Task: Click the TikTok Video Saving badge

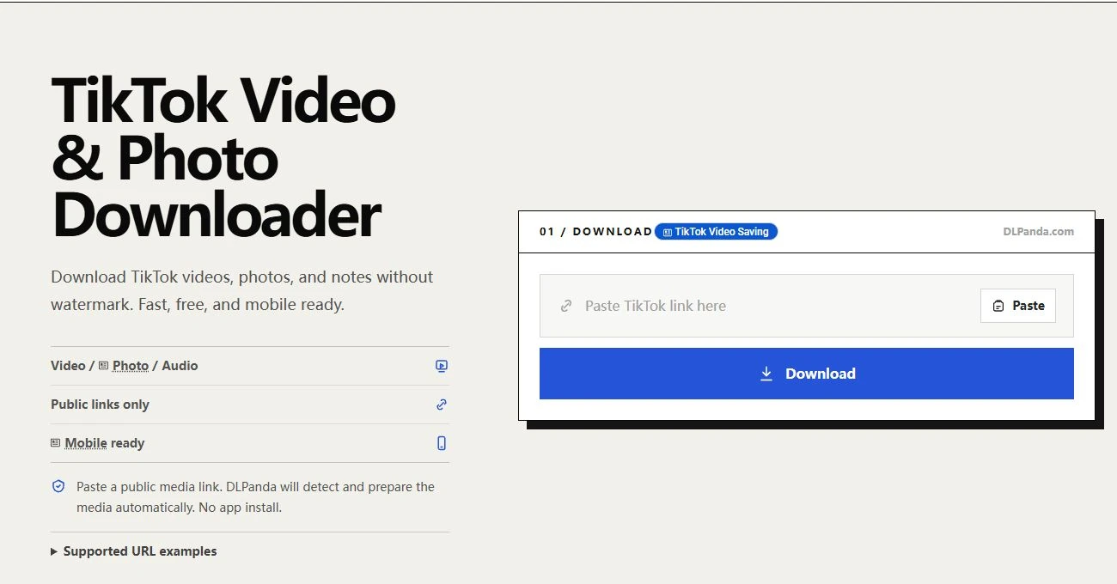Action: (716, 232)
